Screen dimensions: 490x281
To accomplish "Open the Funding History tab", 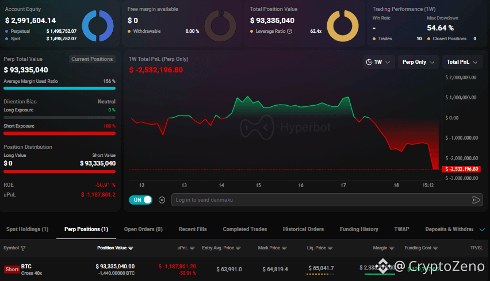I will 359,229.
